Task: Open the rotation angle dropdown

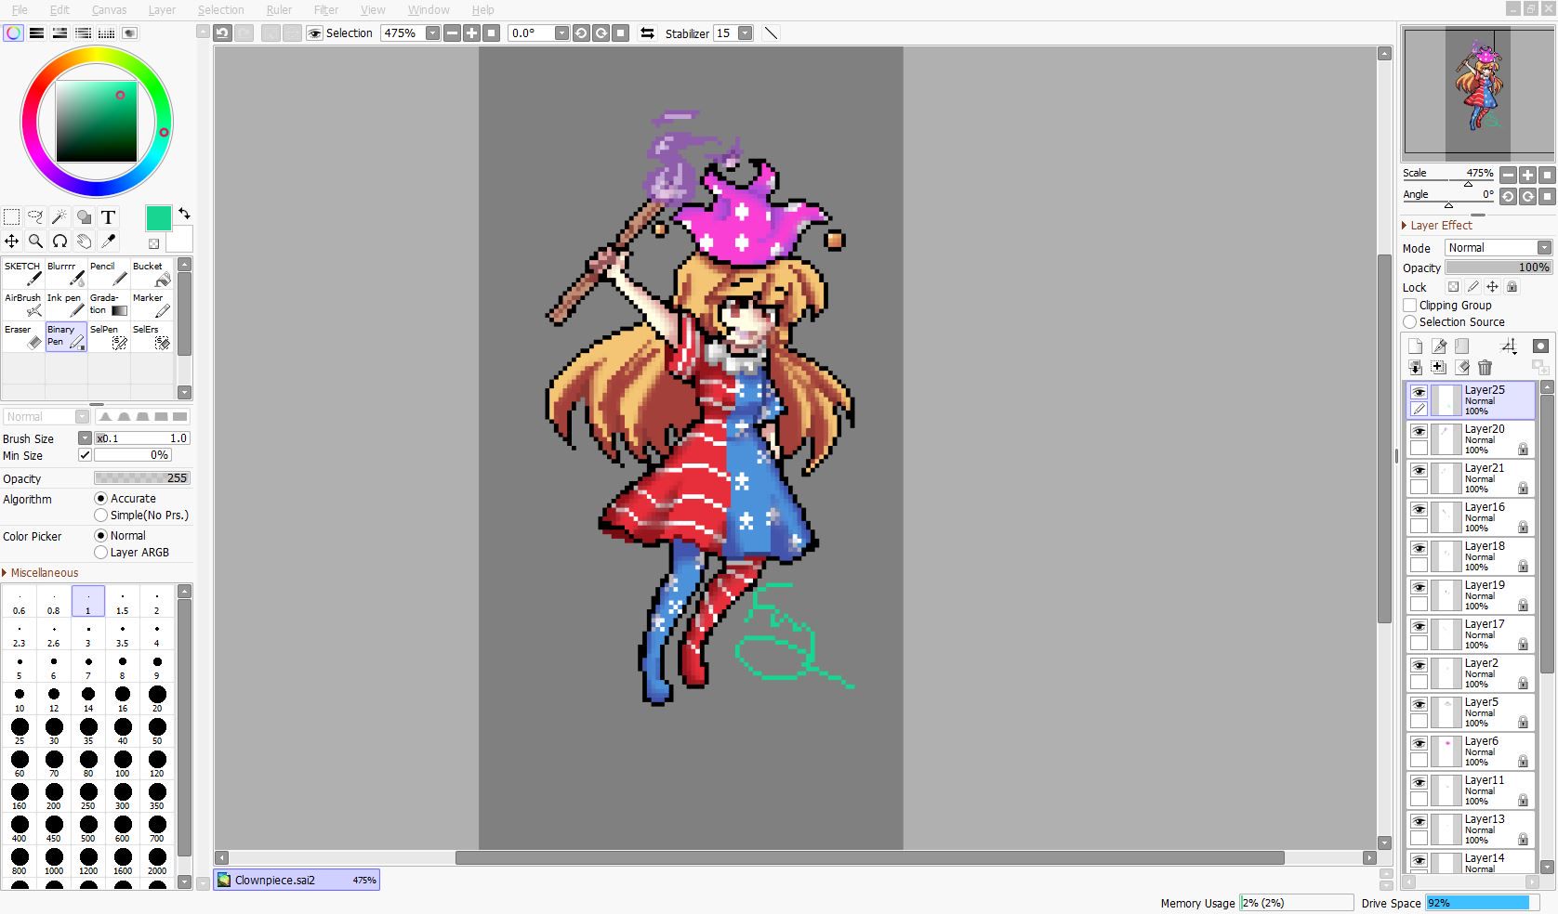Action: pos(561,33)
